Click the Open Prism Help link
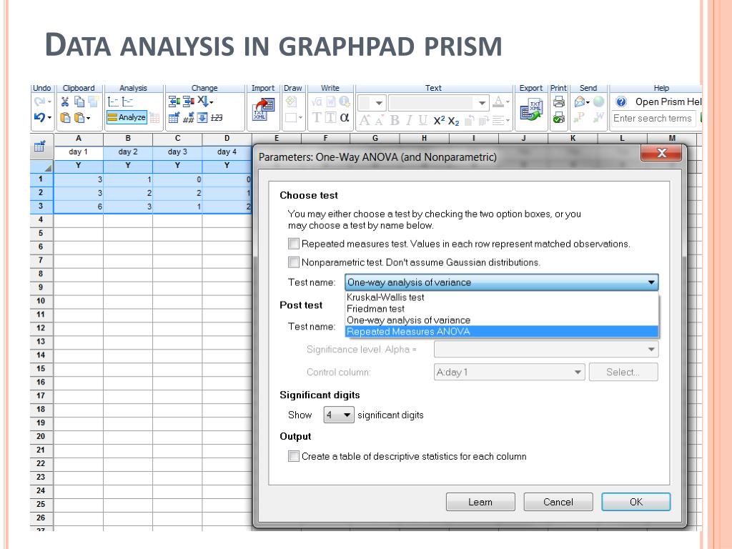Image resolution: width=732 pixels, height=549 pixels. tap(668, 102)
